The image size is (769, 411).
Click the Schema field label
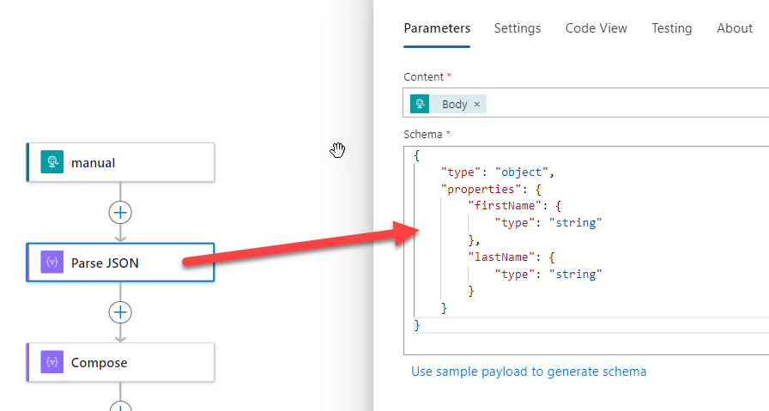(423, 135)
